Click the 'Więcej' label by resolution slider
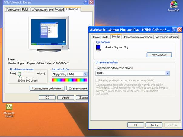This screenshot has width=183, height=137. click(x=41, y=73)
